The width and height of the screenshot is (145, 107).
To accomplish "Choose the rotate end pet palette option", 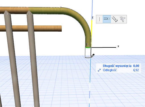I will (114, 19).
